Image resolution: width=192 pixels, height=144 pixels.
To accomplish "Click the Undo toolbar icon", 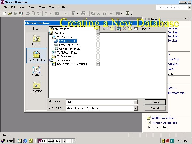I will 64,13.
